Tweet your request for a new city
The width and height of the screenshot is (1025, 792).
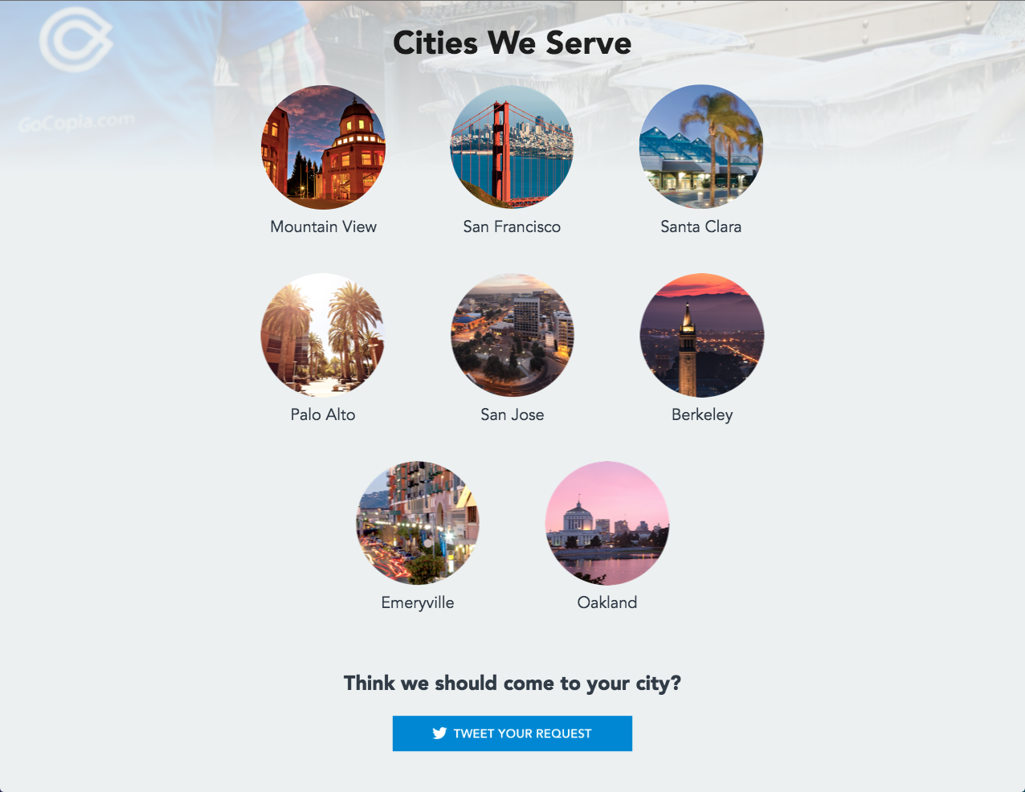point(512,733)
